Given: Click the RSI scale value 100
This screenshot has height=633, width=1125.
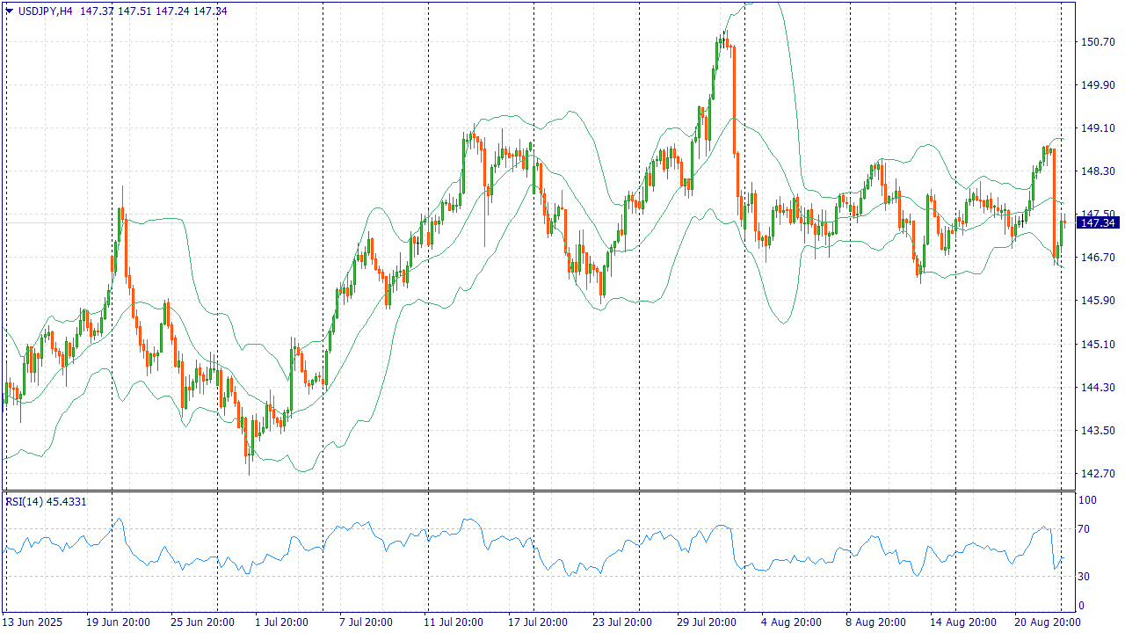Looking at the screenshot, I should click(x=1088, y=500).
